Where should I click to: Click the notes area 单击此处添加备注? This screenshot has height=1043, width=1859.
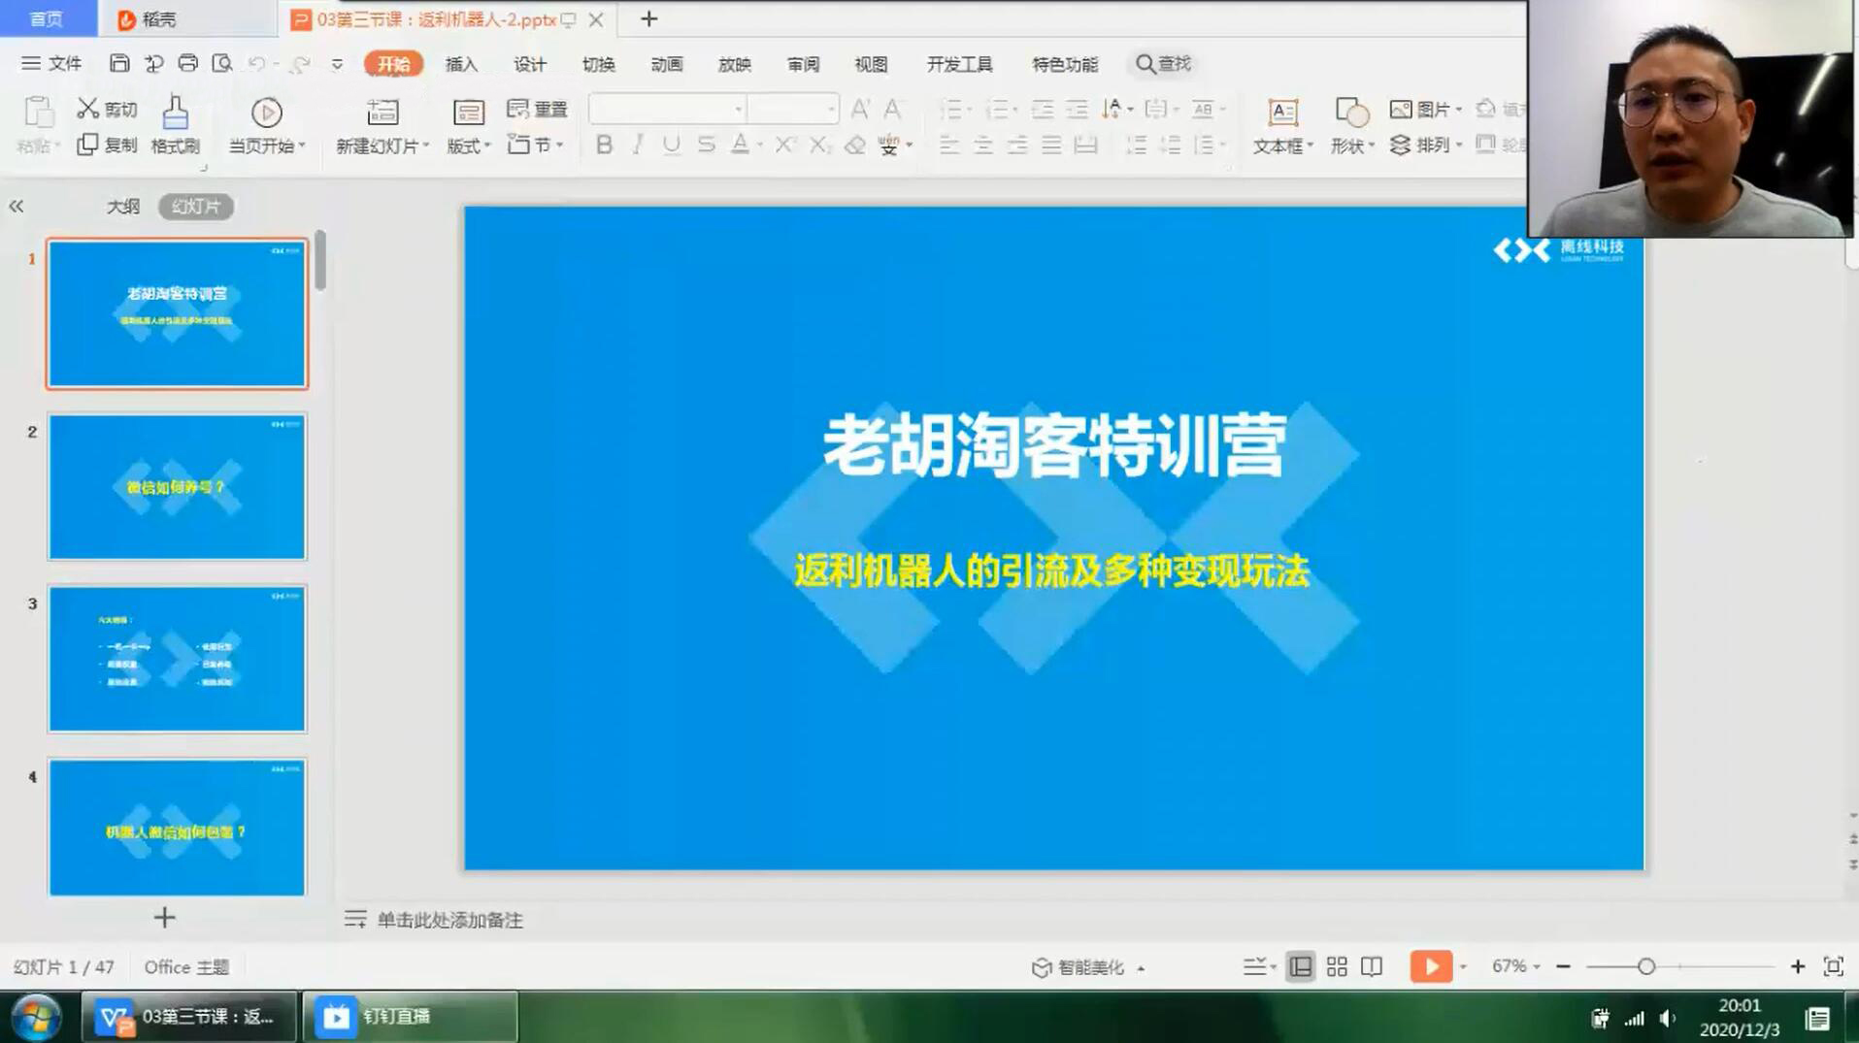(x=449, y=920)
